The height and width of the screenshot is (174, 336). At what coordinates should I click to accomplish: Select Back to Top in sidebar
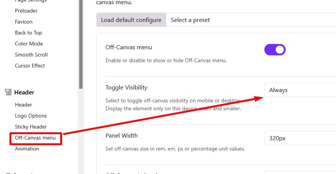tap(29, 33)
